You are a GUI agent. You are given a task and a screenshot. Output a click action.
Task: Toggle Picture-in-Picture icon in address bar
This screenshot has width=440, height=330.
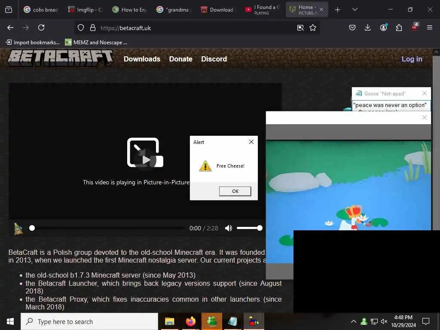(x=300, y=27)
